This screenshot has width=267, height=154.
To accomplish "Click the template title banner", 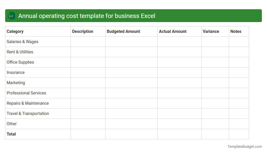I will pyautogui.click(x=133, y=16).
